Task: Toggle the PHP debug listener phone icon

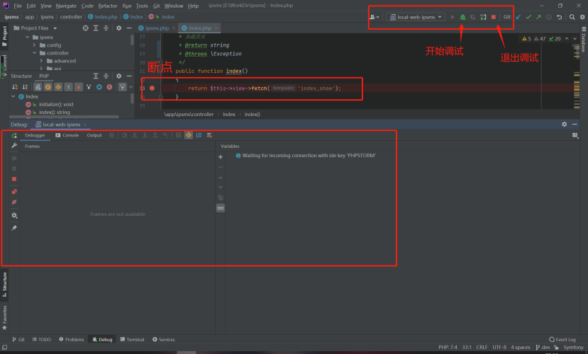Action: pos(483,17)
